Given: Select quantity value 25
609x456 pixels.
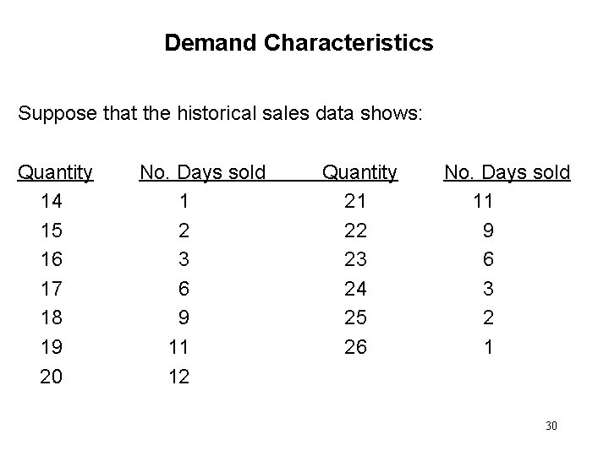Looking at the screenshot, I should pos(356,318).
